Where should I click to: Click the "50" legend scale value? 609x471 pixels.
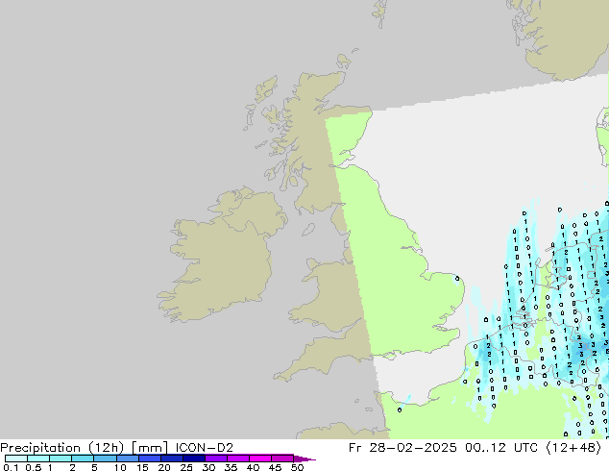tap(297, 467)
